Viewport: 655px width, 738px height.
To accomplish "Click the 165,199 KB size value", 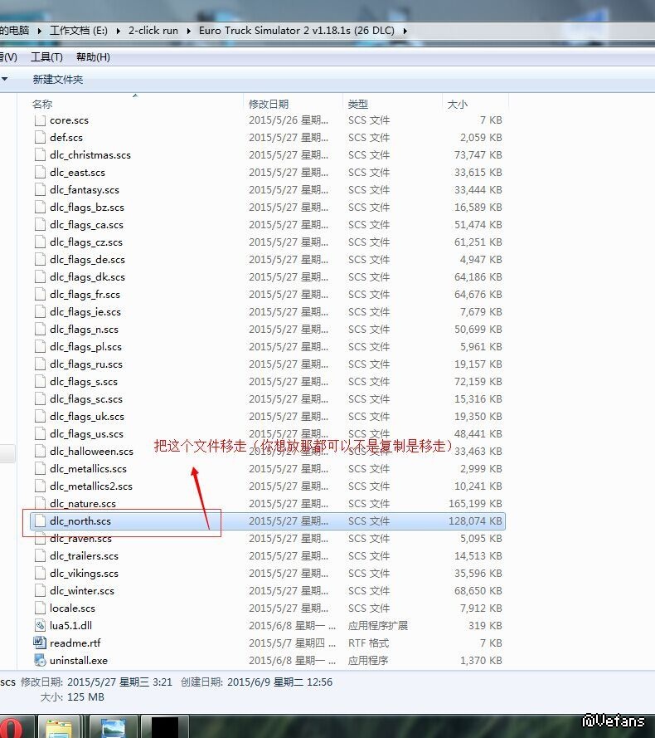I will (475, 503).
